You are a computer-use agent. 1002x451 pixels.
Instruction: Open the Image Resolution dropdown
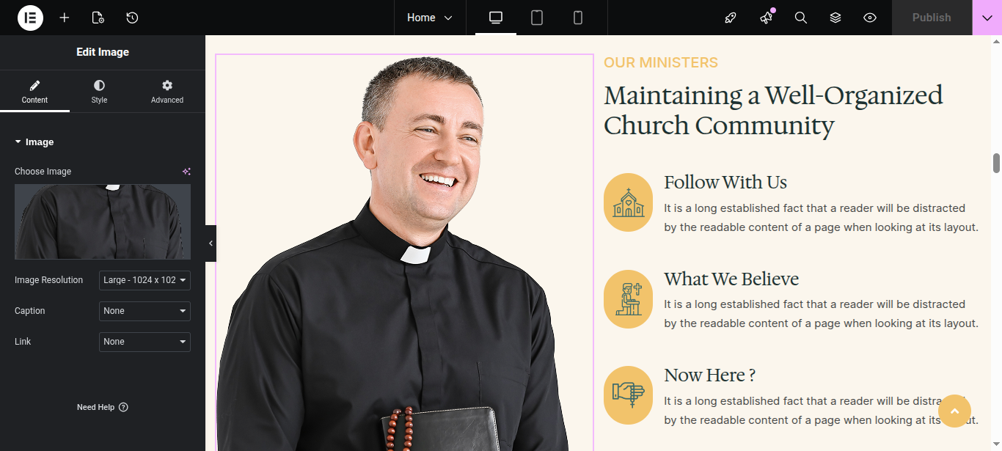(x=145, y=280)
